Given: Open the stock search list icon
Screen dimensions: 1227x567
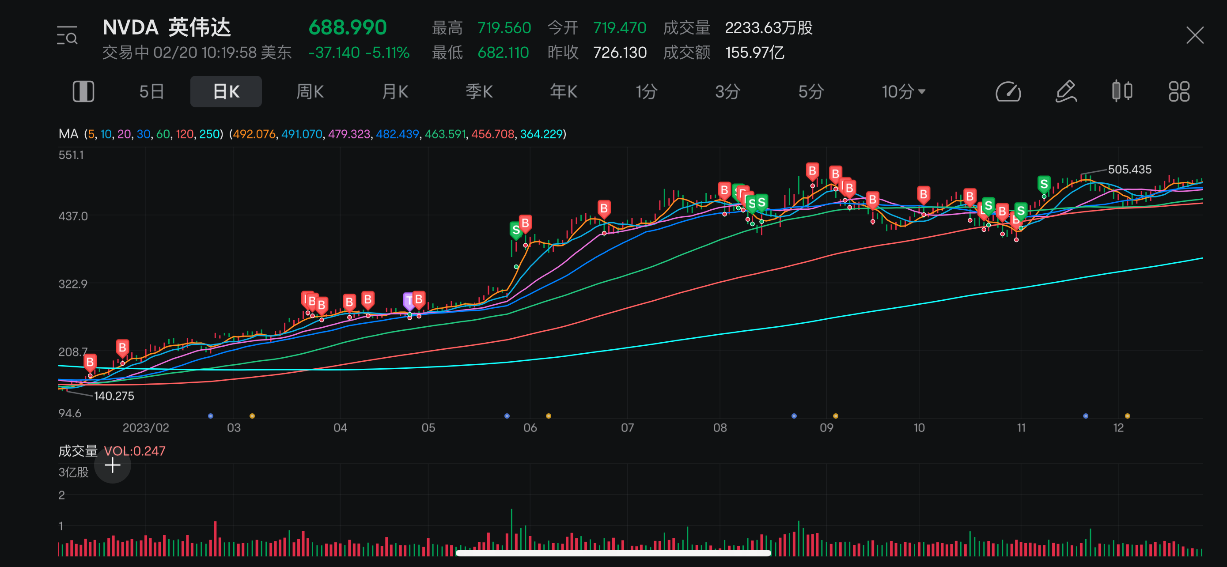Looking at the screenshot, I should (x=67, y=36).
